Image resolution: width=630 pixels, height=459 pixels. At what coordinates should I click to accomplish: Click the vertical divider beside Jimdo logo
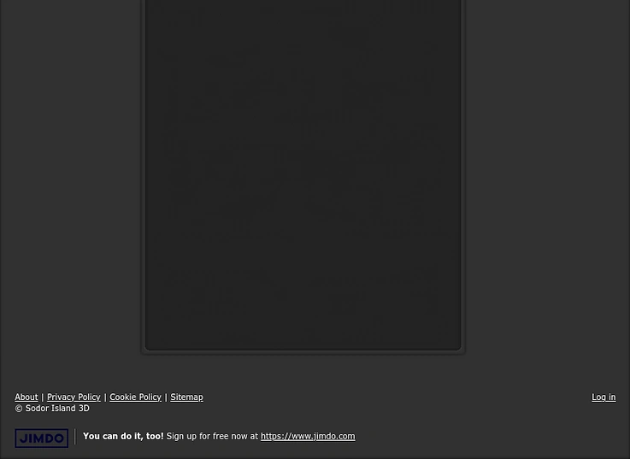[74, 437]
